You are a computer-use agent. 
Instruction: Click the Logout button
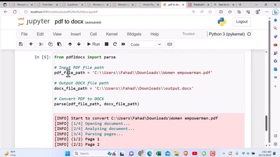coord(242,21)
